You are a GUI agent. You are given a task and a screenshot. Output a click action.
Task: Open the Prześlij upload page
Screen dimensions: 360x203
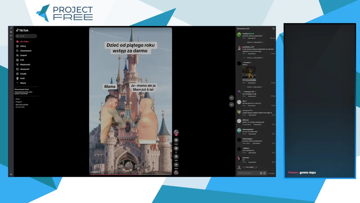[21, 74]
